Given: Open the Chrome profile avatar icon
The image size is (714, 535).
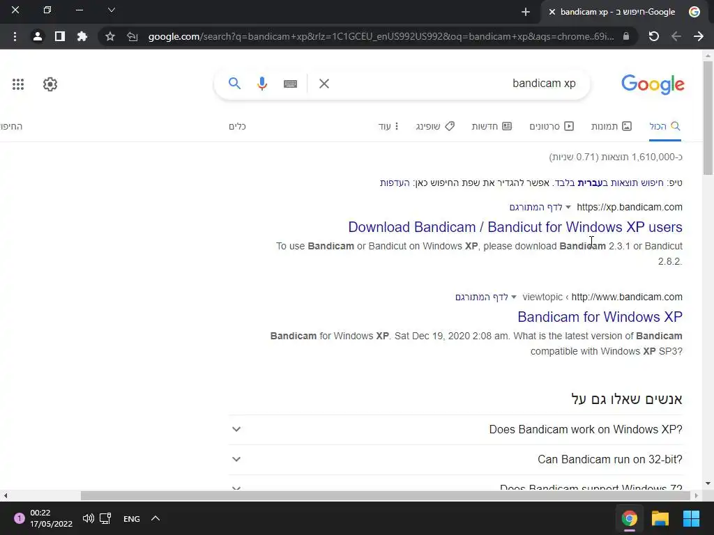Looking at the screenshot, I should [x=38, y=36].
